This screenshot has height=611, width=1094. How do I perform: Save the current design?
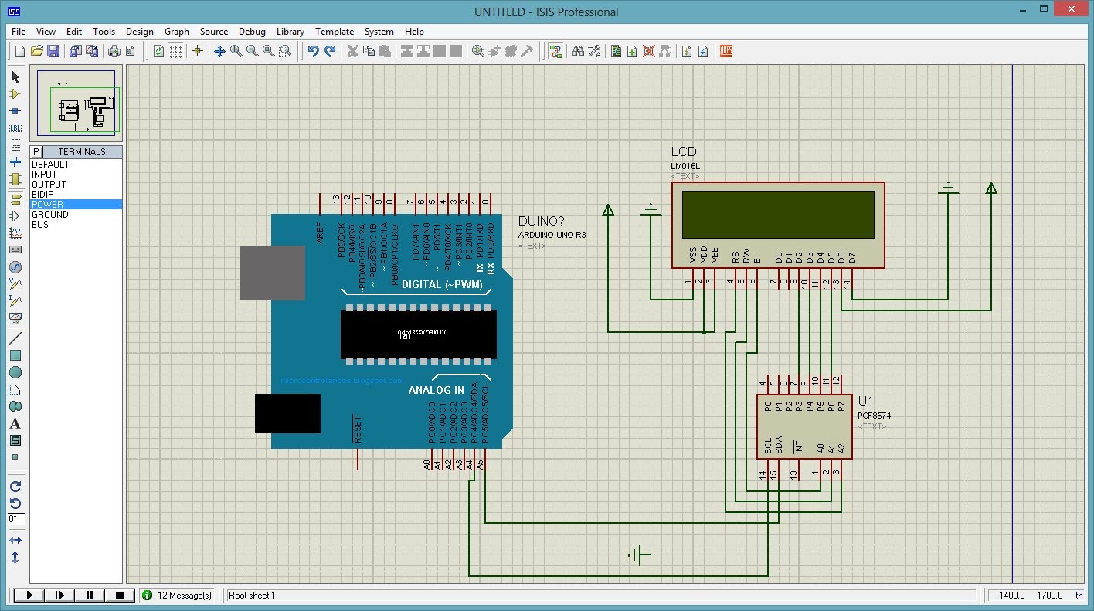pos(53,51)
